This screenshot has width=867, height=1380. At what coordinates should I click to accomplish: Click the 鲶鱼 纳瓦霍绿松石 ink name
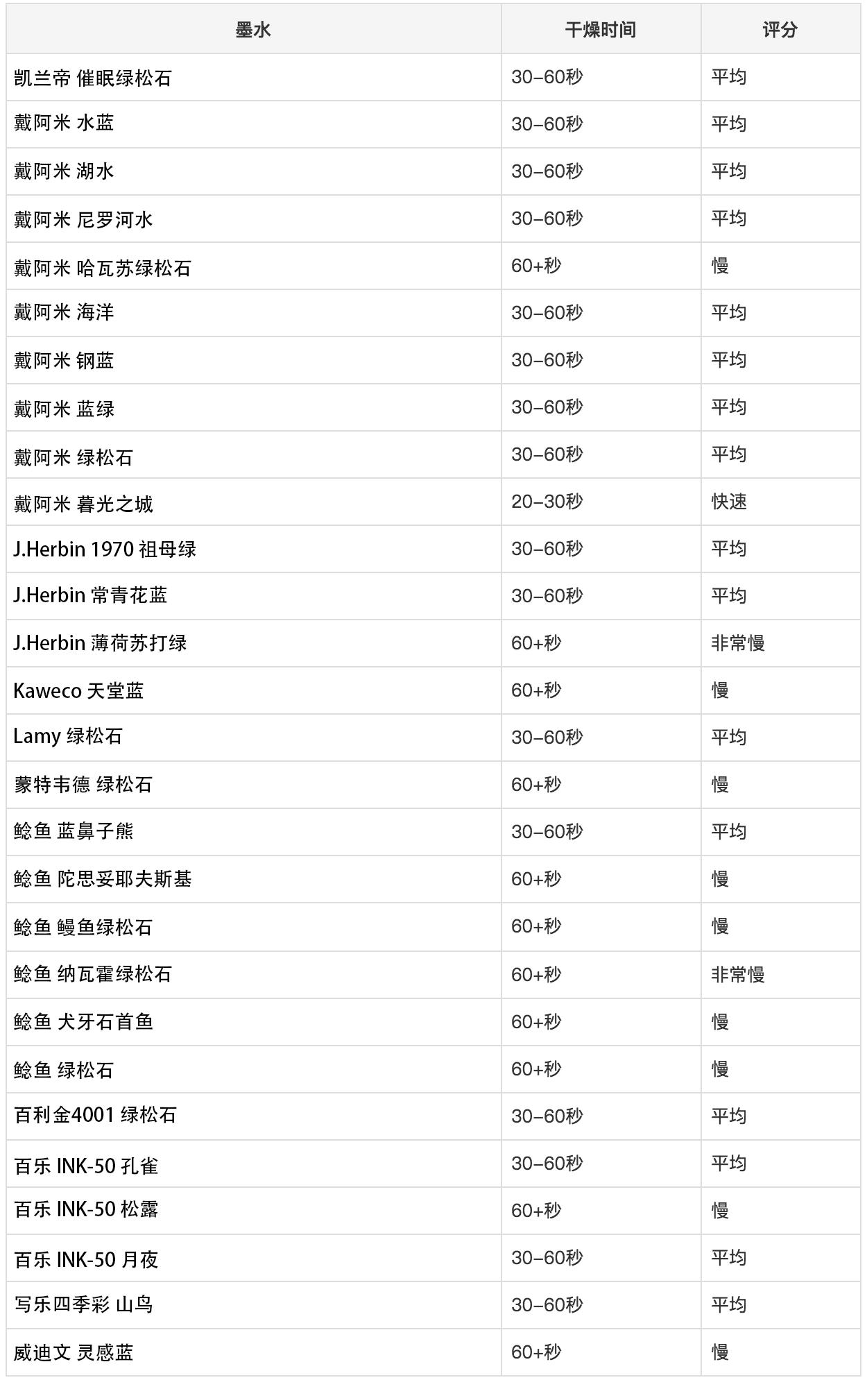pyautogui.click(x=93, y=974)
